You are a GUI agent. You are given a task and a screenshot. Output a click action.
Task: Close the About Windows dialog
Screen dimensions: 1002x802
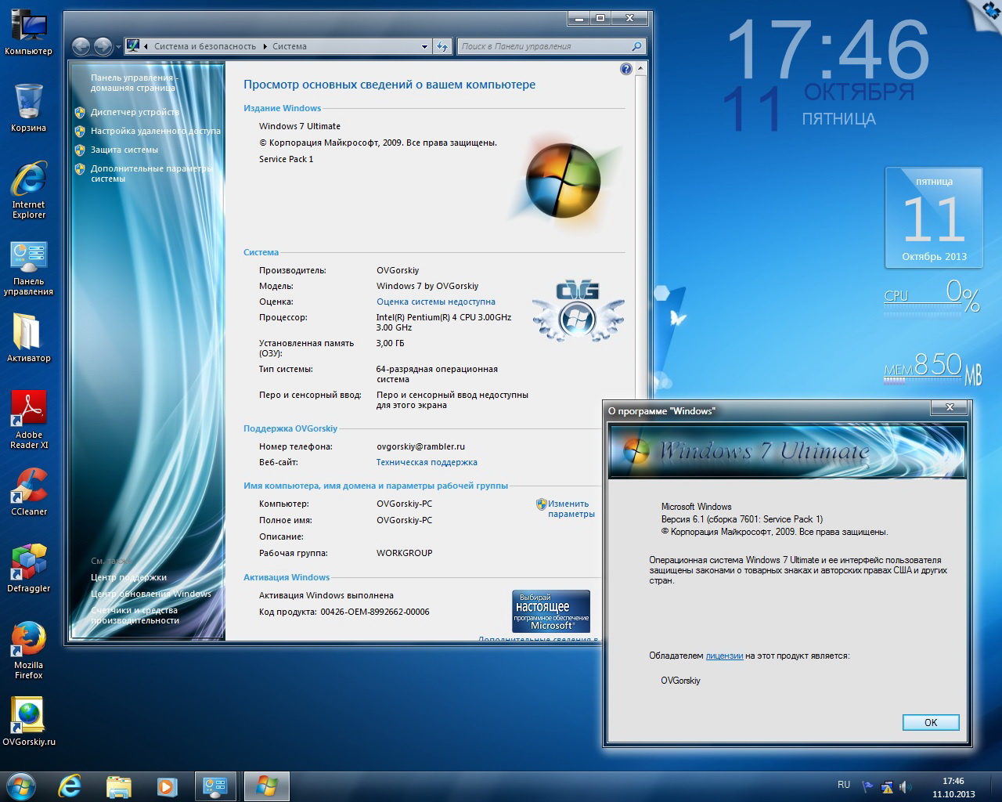950,407
